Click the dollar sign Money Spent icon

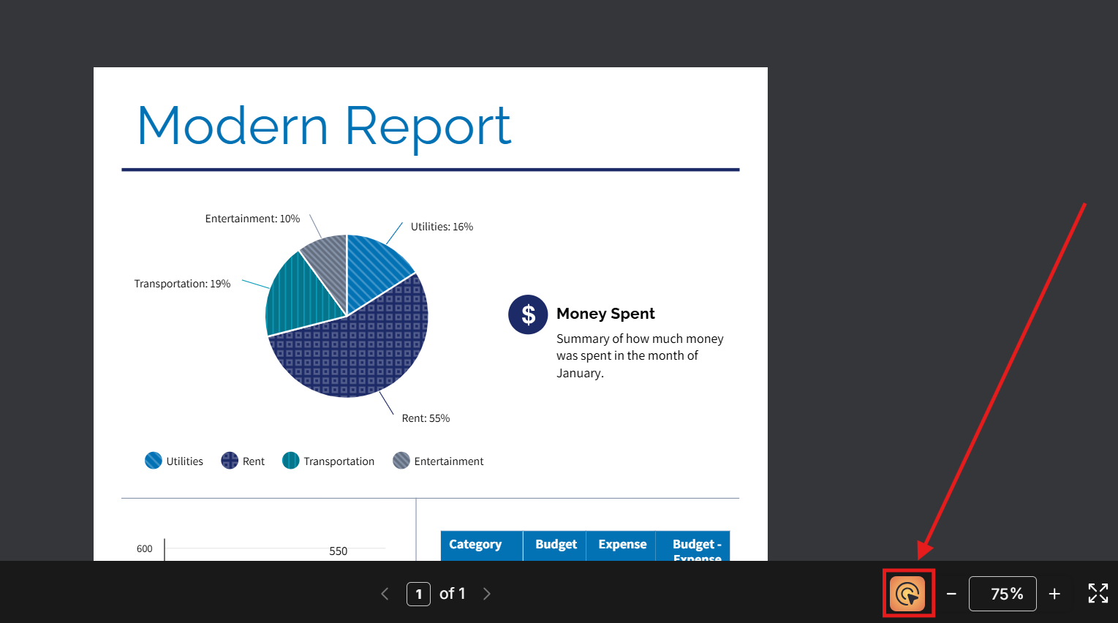click(x=528, y=314)
